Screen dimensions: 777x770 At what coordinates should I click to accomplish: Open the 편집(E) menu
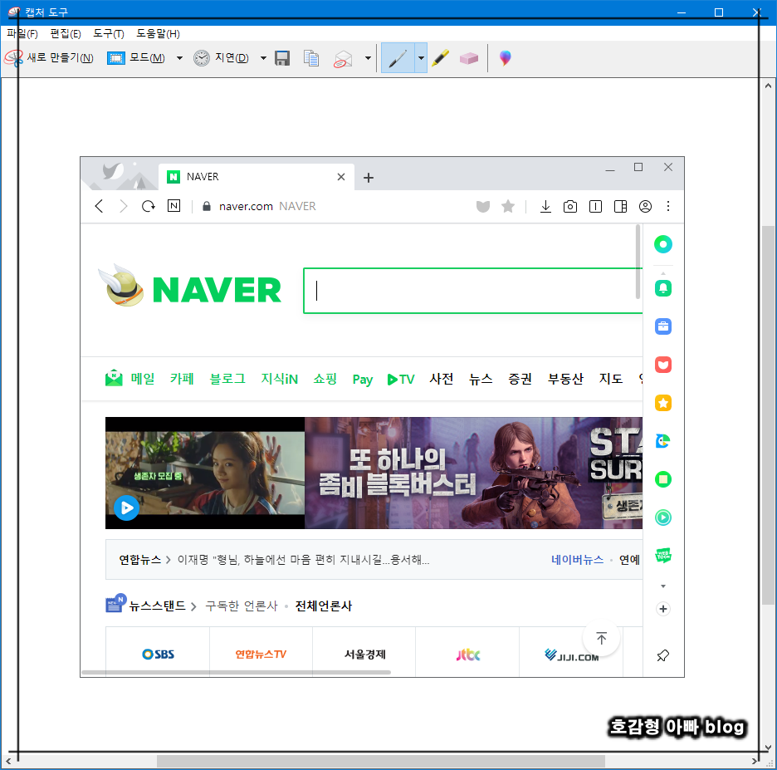click(66, 34)
